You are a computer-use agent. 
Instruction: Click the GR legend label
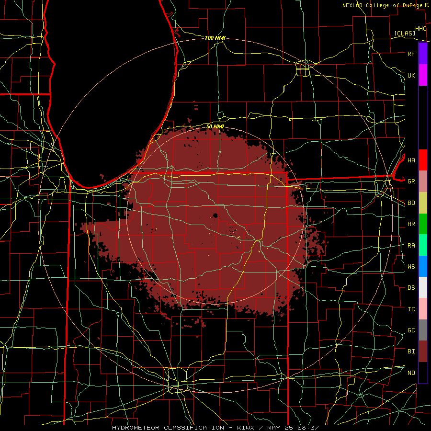[411, 181]
